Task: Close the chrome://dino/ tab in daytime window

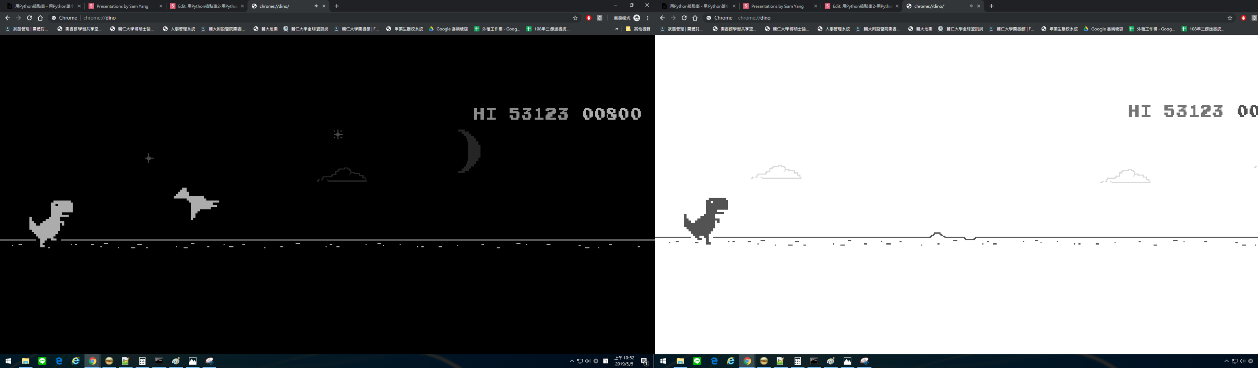Action: (978, 6)
